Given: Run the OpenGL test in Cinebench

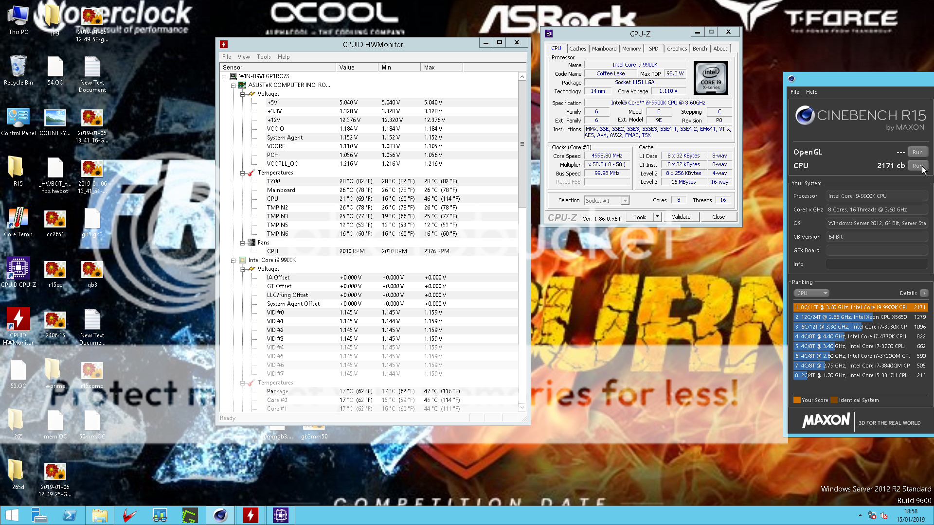Looking at the screenshot, I should point(917,152).
